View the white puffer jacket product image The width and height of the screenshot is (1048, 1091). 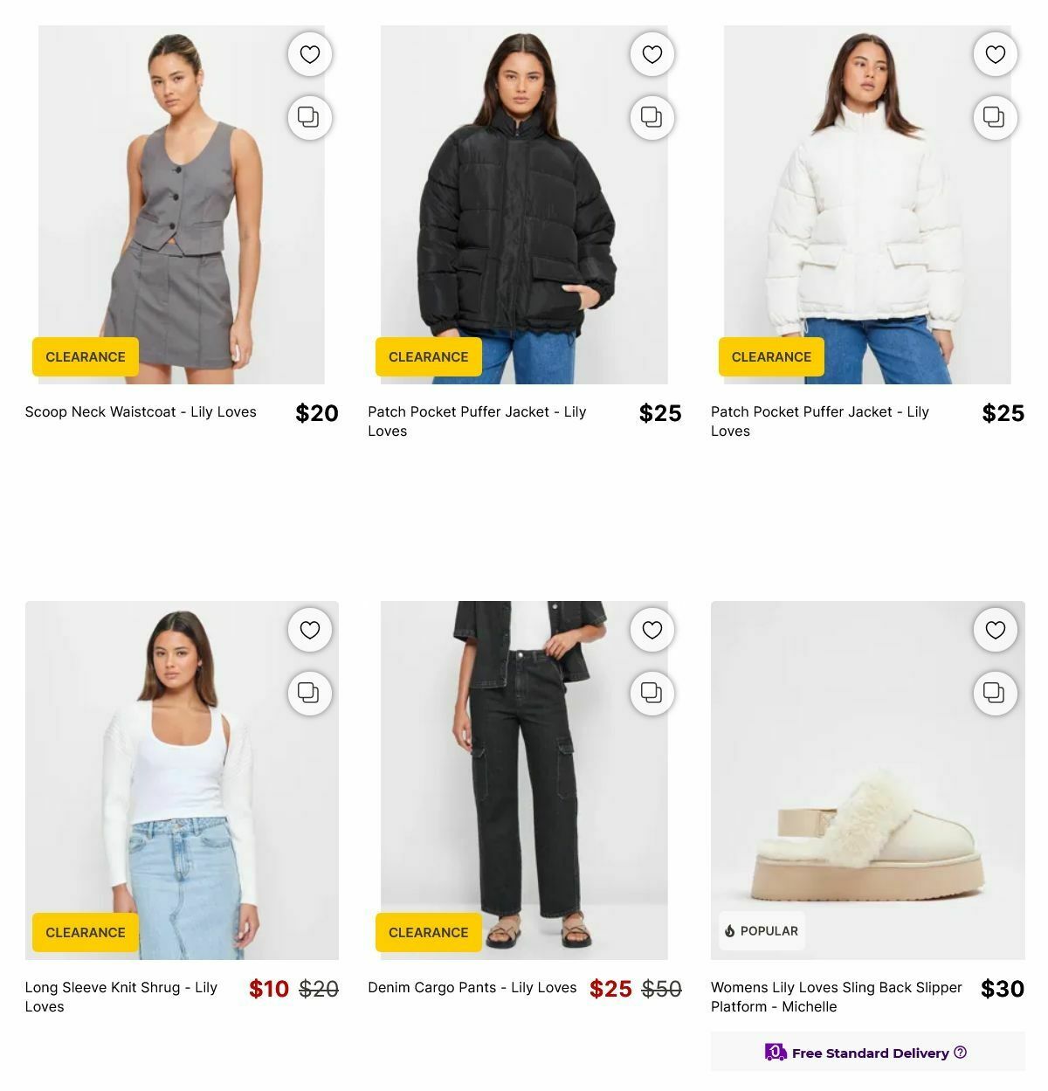pyautogui.click(x=867, y=204)
